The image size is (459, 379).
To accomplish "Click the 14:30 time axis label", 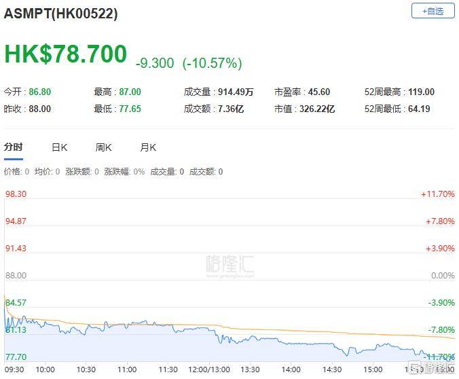I will (332, 369).
